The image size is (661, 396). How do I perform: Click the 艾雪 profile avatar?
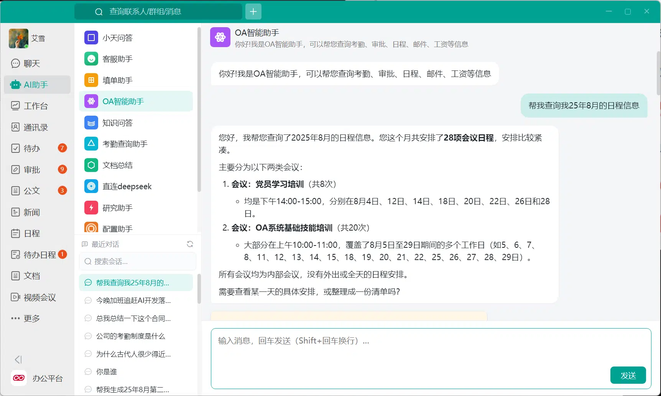coord(18,38)
